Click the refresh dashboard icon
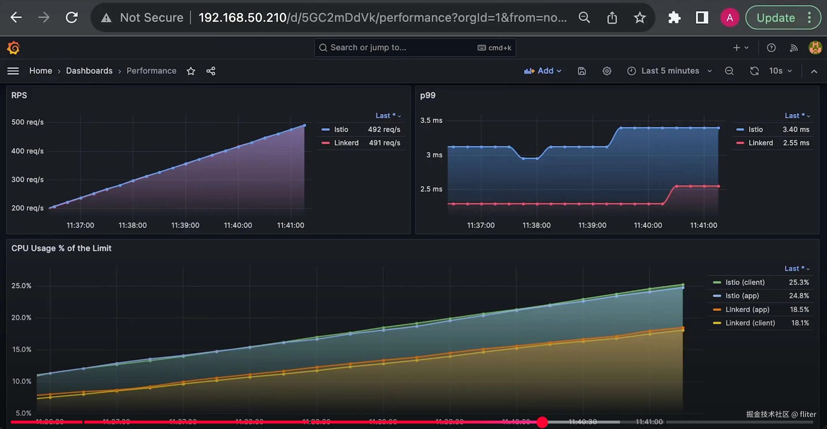Viewport: 827px width, 429px height. 754,71
